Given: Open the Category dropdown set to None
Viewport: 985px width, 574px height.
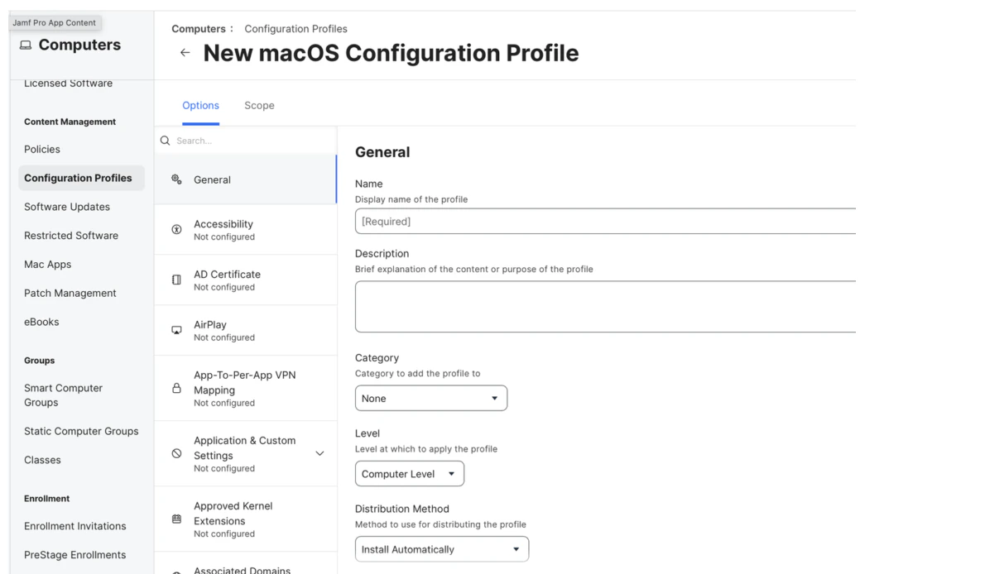Looking at the screenshot, I should [430, 399].
